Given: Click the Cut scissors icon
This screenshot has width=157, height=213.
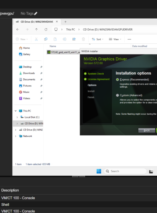Looking at the screenshot, I should coord(36,39).
